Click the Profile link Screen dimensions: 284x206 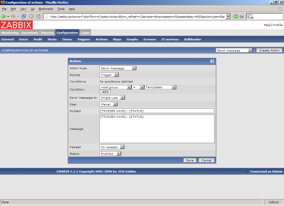click(277, 25)
